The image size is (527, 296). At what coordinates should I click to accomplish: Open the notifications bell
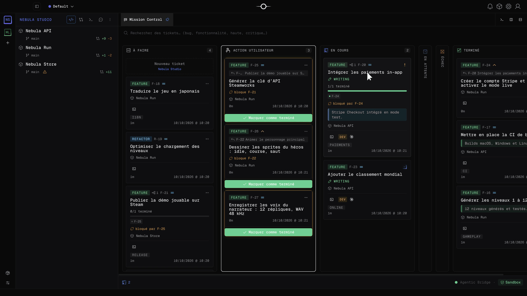[490, 6]
